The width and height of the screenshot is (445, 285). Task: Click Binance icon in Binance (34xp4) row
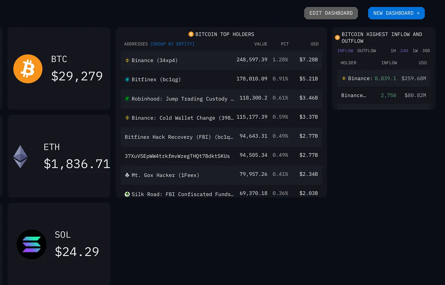tap(127, 60)
